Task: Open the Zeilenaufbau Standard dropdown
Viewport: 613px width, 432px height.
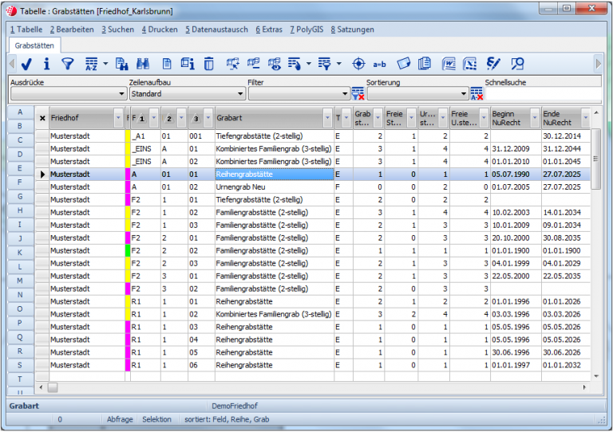Action: [x=240, y=94]
